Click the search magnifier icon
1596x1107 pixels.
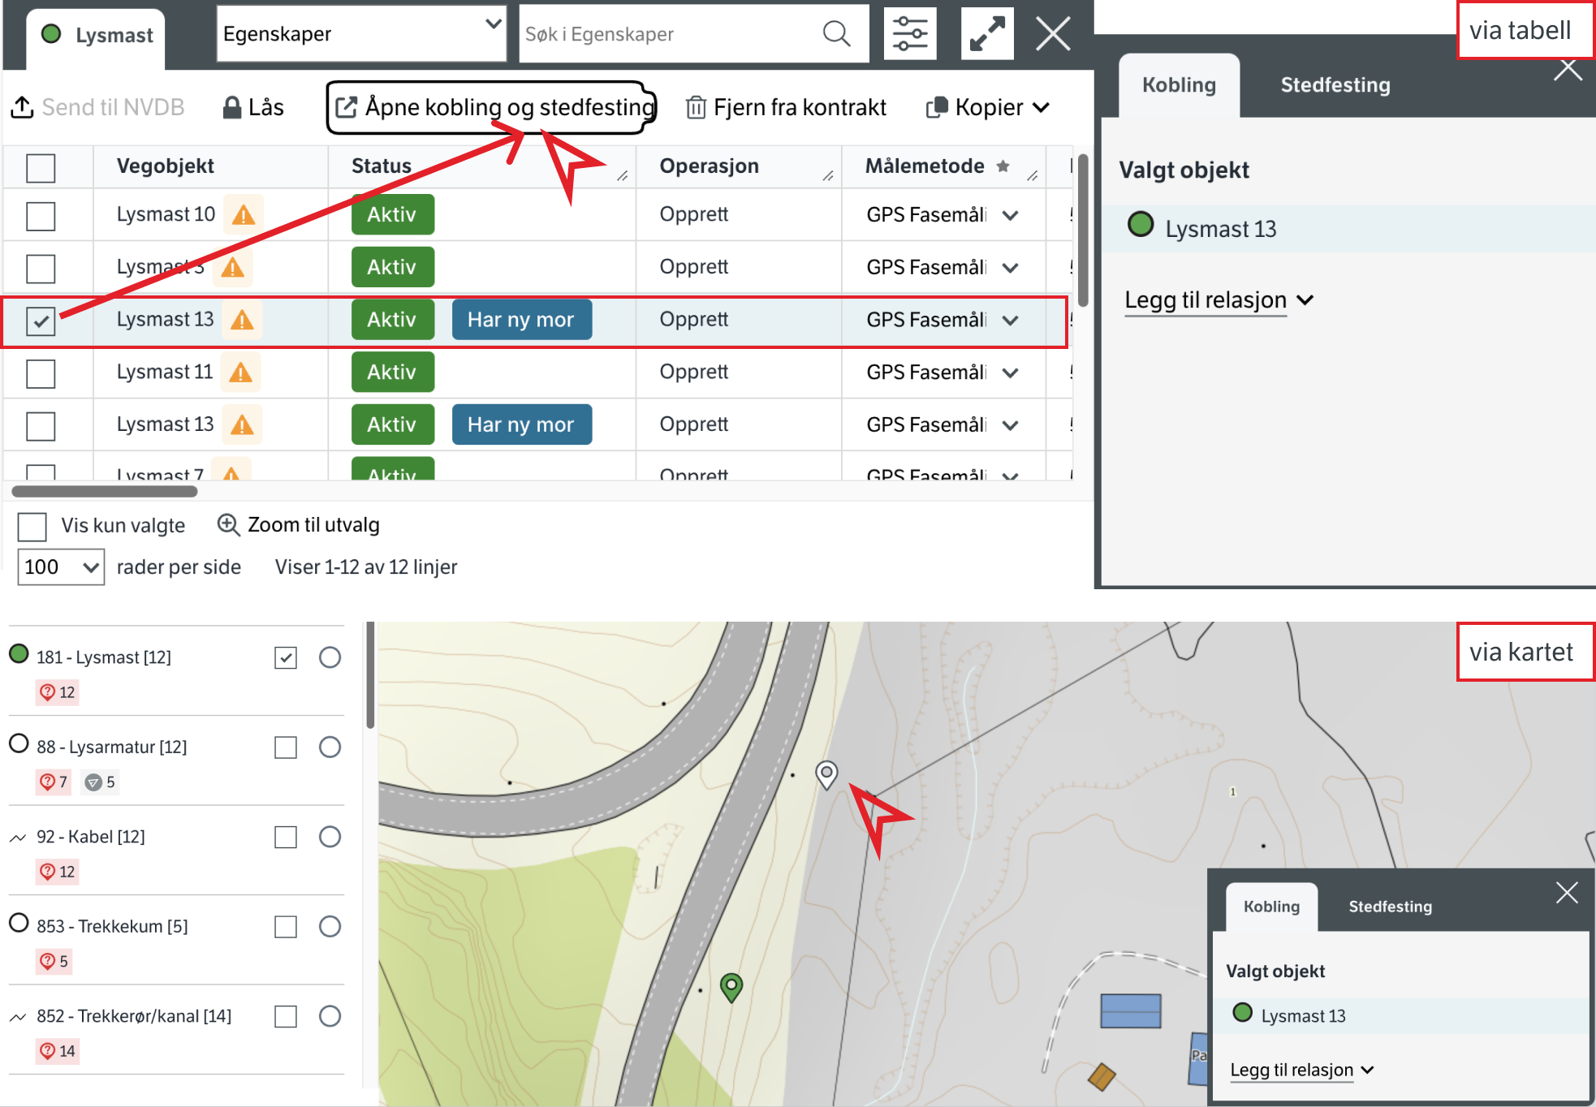click(x=836, y=34)
